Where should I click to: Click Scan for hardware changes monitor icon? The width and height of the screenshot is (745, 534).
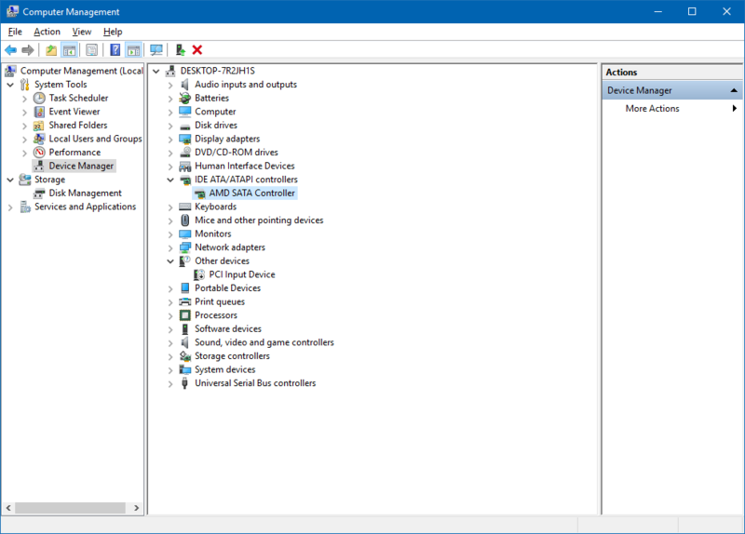pos(156,50)
